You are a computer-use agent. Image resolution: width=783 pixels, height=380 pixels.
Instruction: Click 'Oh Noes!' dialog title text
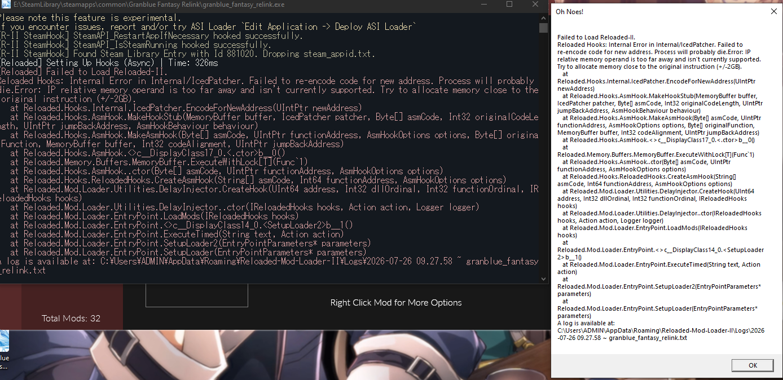pos(569,11)
